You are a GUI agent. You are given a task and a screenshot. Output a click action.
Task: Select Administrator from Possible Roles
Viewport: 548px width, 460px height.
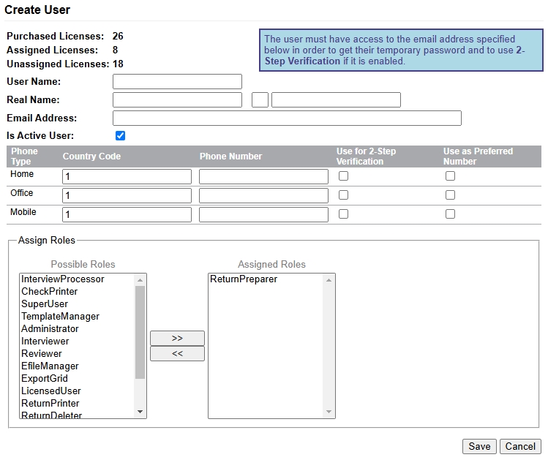[50, 328]
